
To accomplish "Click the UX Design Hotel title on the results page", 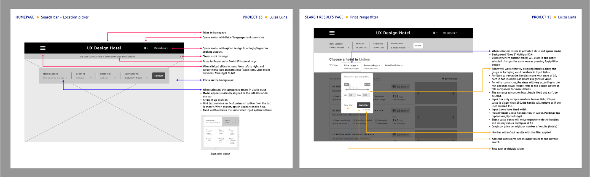I will click(x=393, y=33).
